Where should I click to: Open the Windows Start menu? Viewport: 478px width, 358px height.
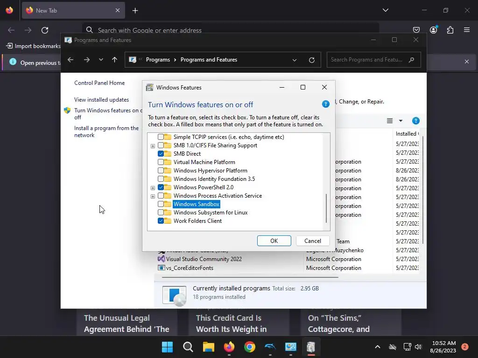click(x=167, y=347)
